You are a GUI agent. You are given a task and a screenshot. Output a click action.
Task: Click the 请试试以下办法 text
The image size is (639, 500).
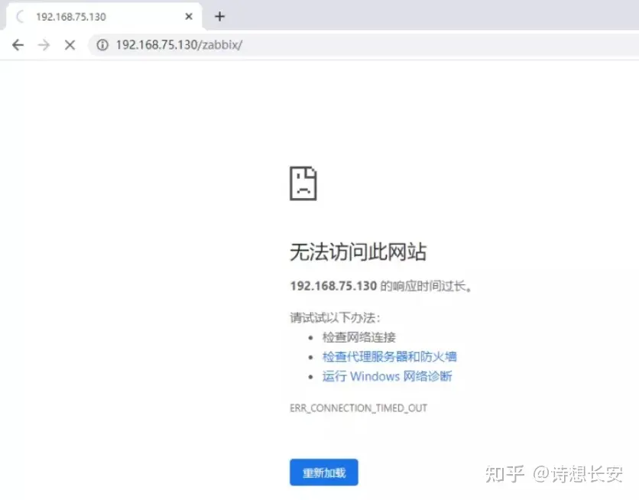[x=335, y=317]
